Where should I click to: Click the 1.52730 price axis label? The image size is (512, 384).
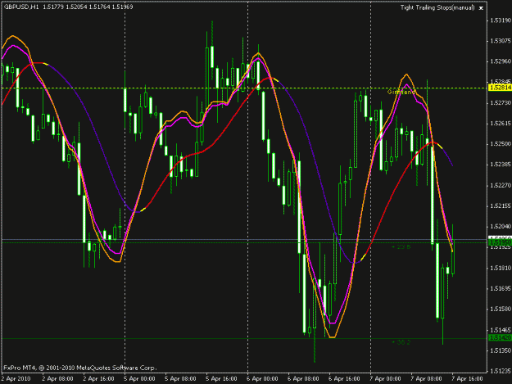coord(501,103)
